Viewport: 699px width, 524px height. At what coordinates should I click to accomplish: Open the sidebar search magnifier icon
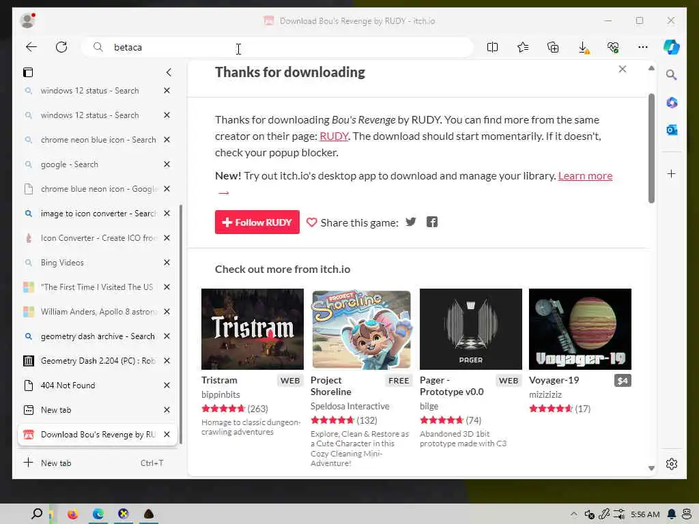[672, 75]
